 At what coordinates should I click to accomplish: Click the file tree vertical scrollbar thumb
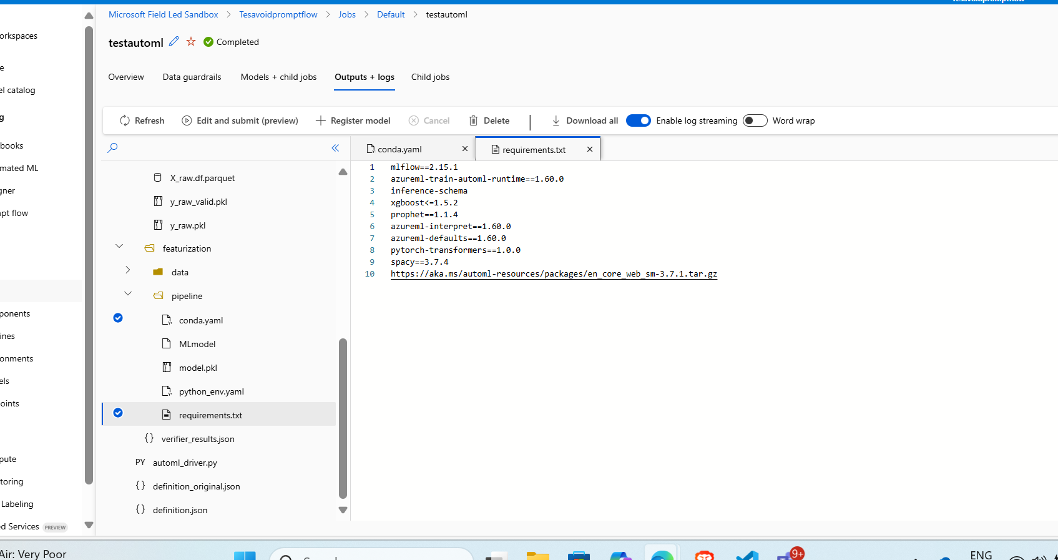[343, 418]
